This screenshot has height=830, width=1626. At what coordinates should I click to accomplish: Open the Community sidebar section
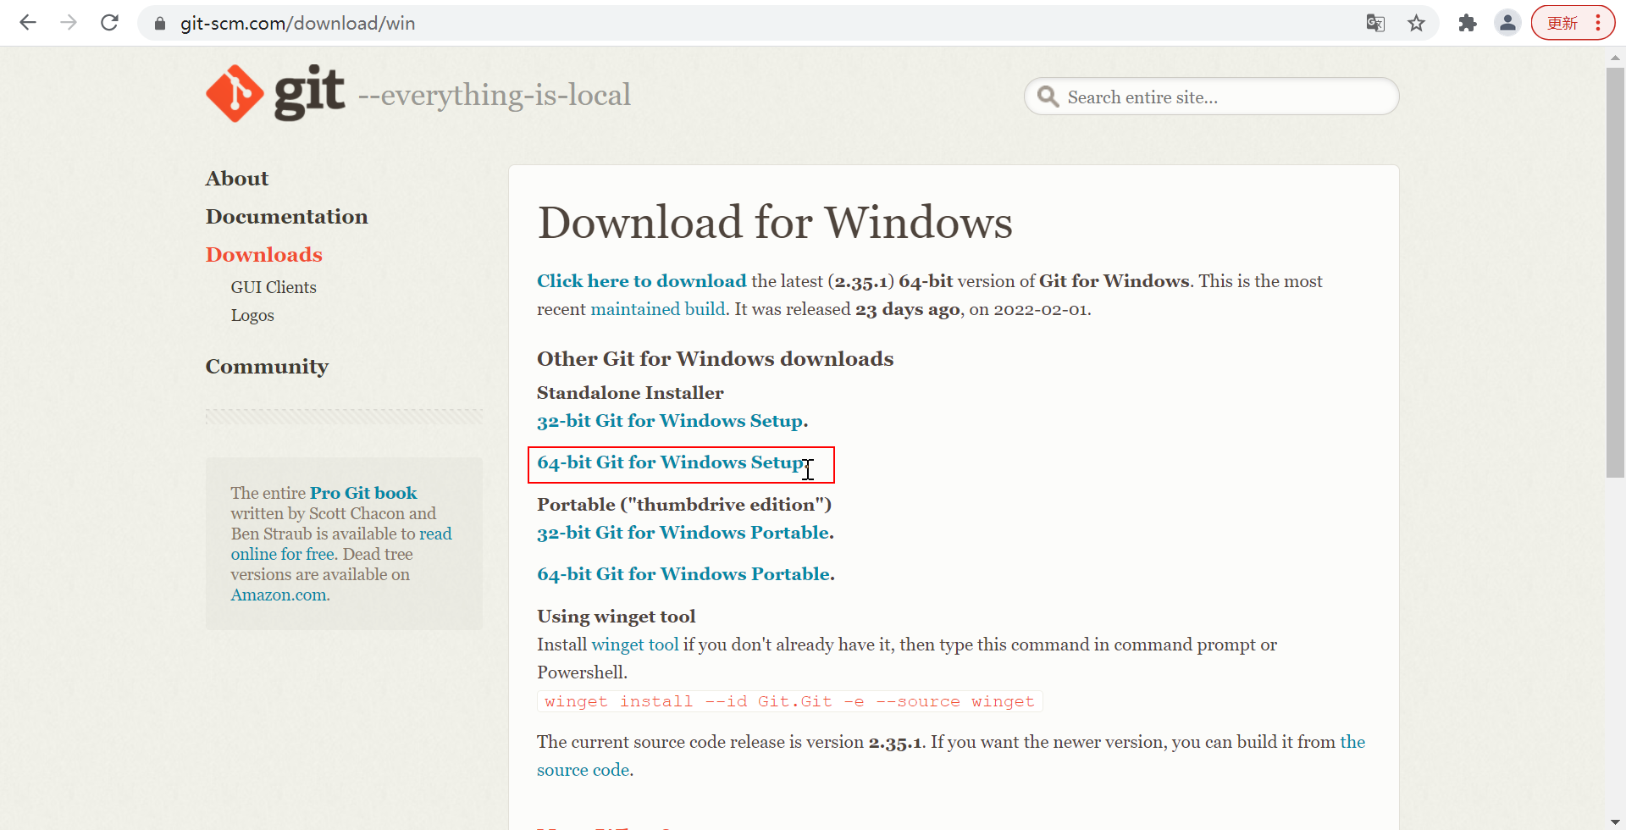(x=267, y=367)
